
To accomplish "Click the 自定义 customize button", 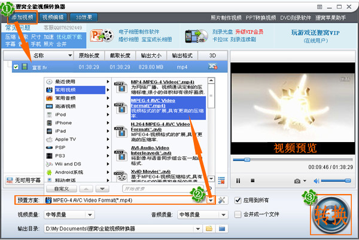I will [62, 189].
